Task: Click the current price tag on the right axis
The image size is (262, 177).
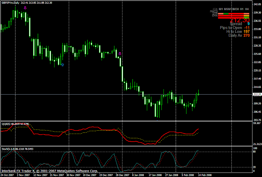Action: 257,94
